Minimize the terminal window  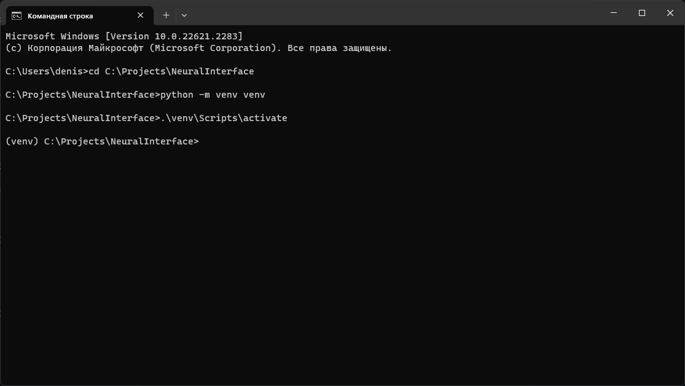coord(613,13)
